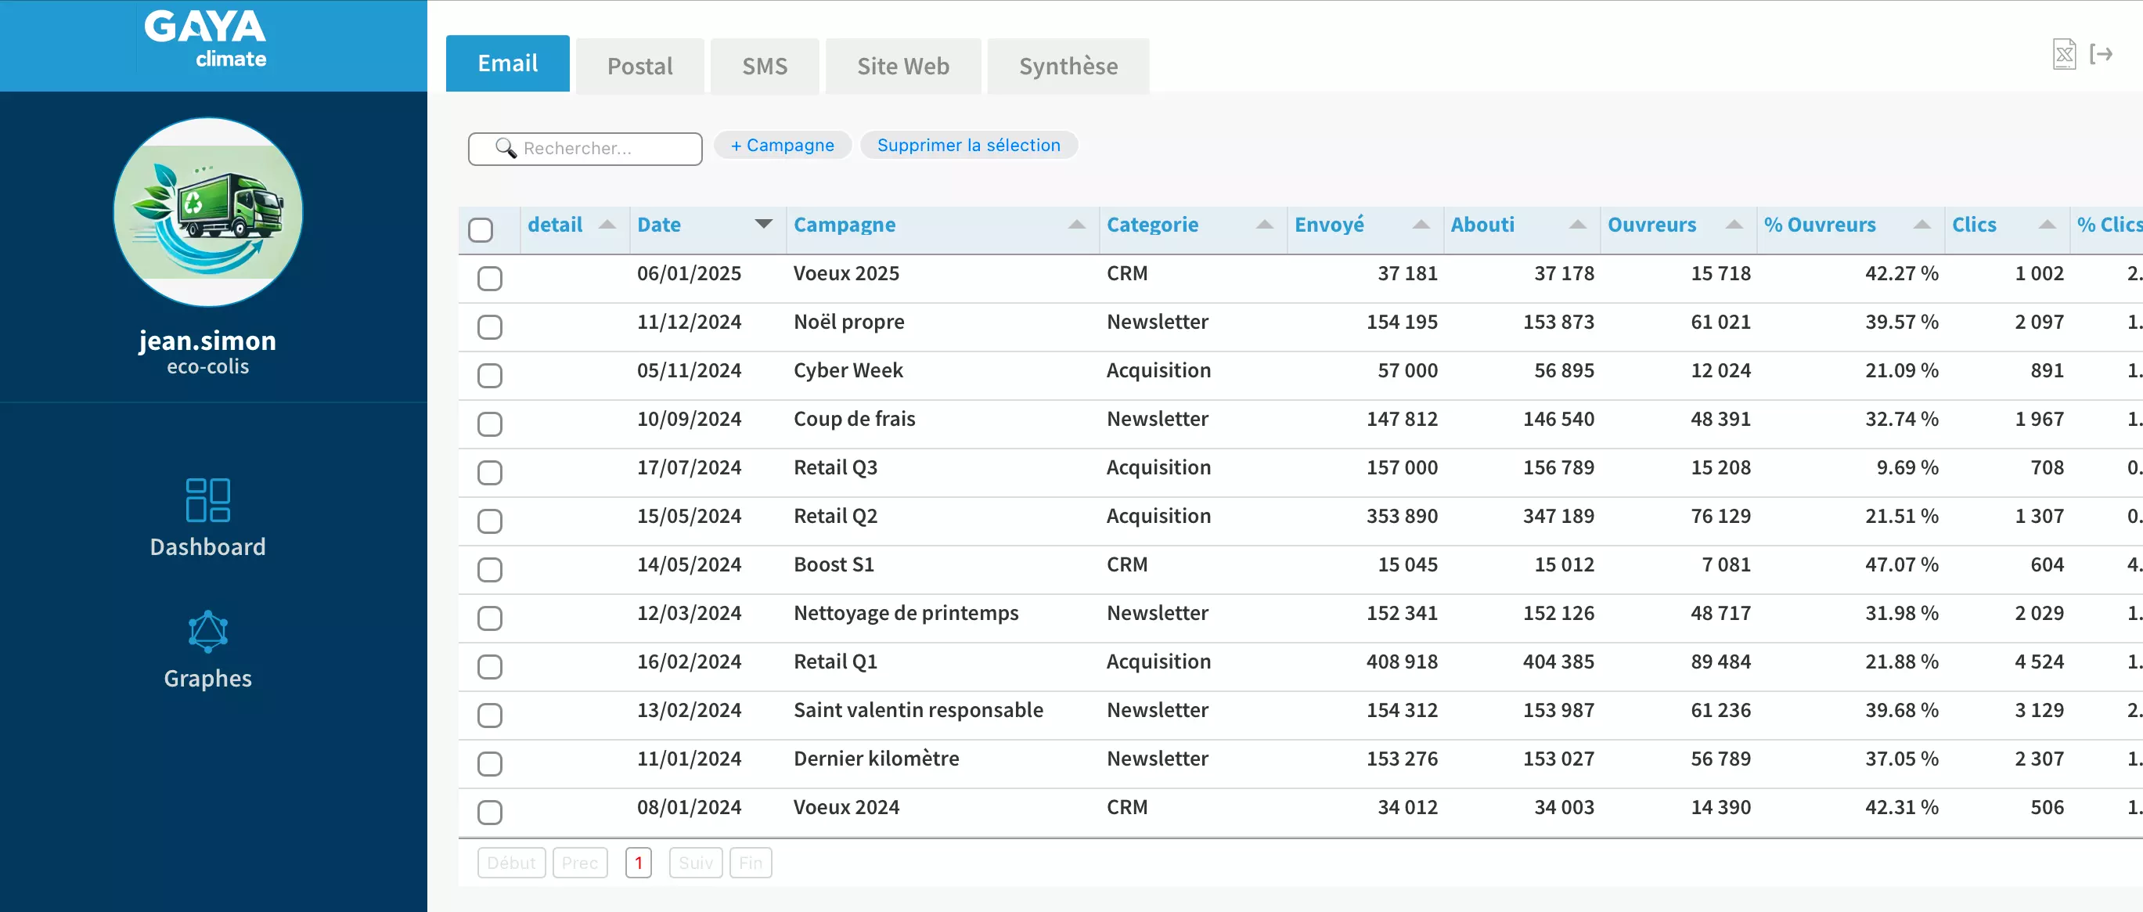
Task: Tick the Retail Q1 row checkbox
Action: tap(490, 666)
